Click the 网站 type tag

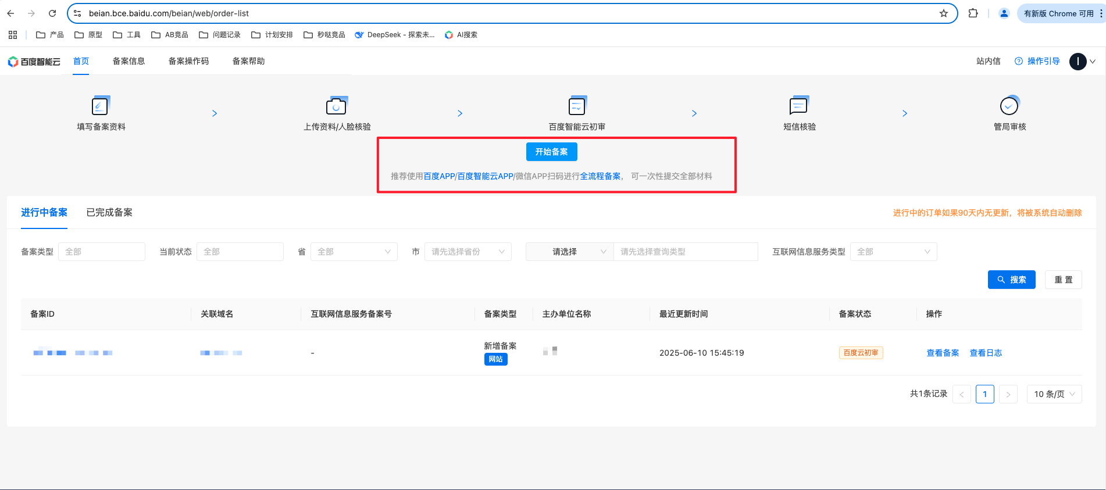coord(496,359)
